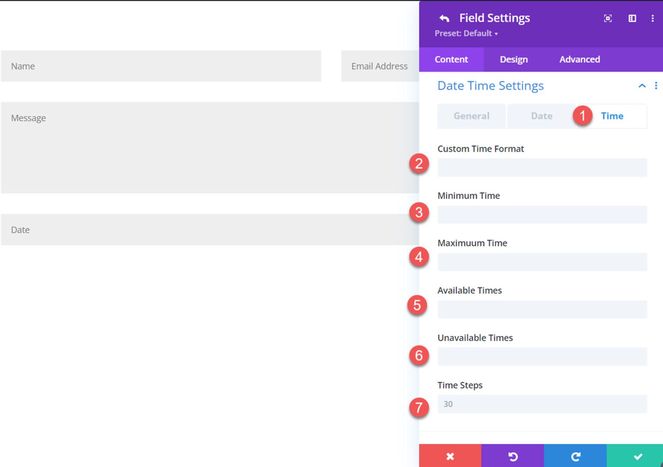Switch to the Design tab

coord(513,59)
